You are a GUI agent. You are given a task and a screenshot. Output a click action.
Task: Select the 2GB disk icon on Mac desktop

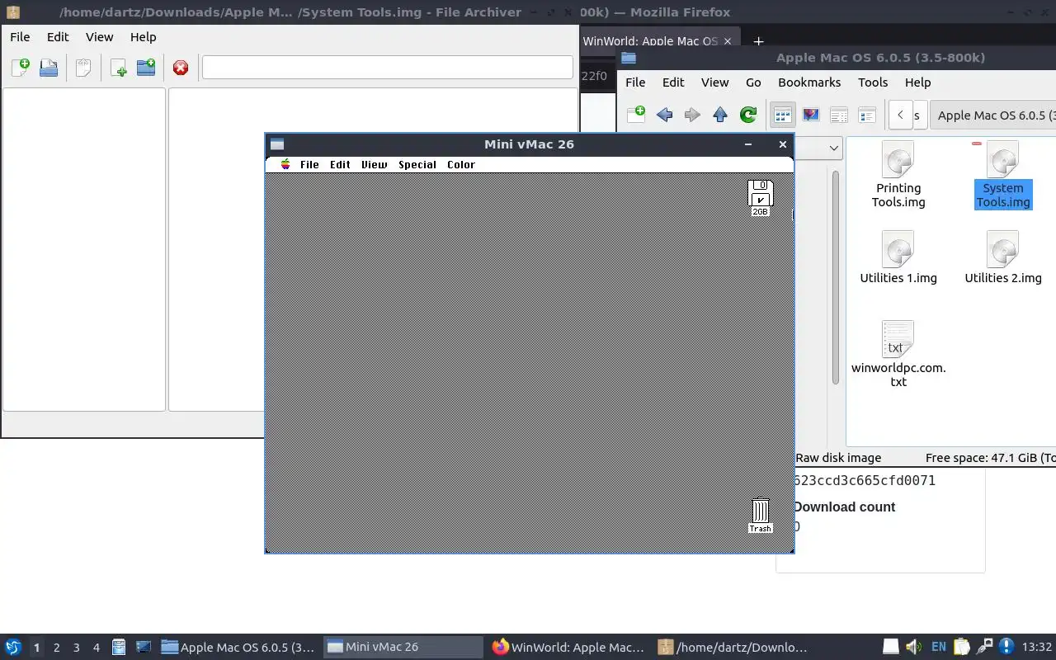pos(760,198)
